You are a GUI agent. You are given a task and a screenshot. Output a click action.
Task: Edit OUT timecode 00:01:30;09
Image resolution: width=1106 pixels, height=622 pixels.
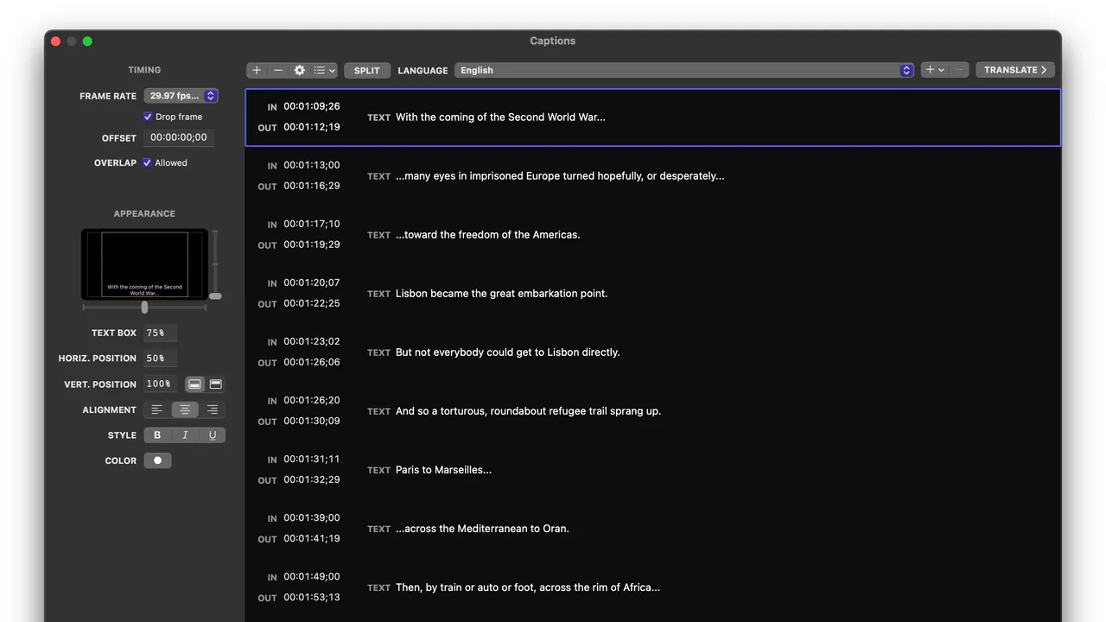(312, 421)
